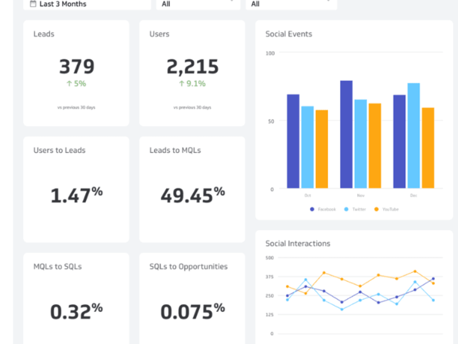The width and height of the screenshot is (458, 344).
Task: Expand the second All filter dropdown
Action: pos(291,4)
